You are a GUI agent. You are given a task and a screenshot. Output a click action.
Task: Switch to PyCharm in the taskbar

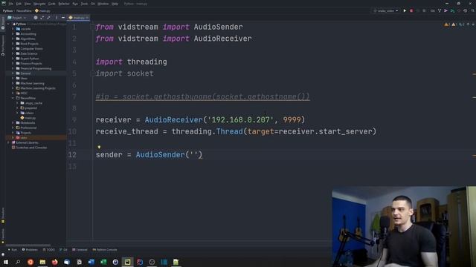click(x=127, y=262)
